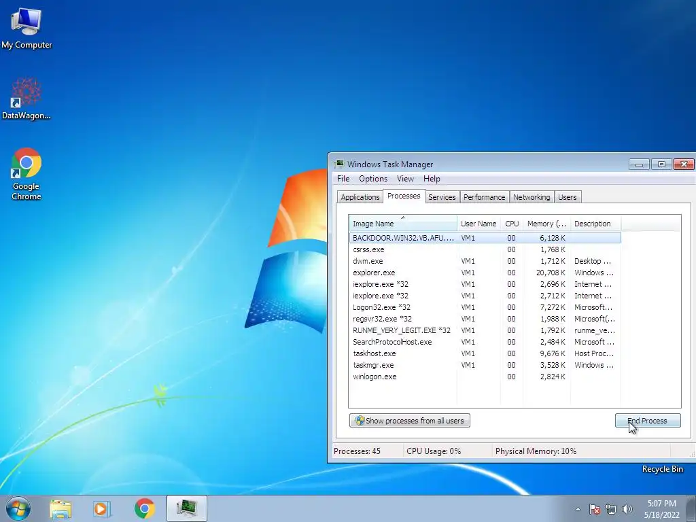Show hidden system tray icons arrow
This screenshot has width=696, height=522.
578,509
